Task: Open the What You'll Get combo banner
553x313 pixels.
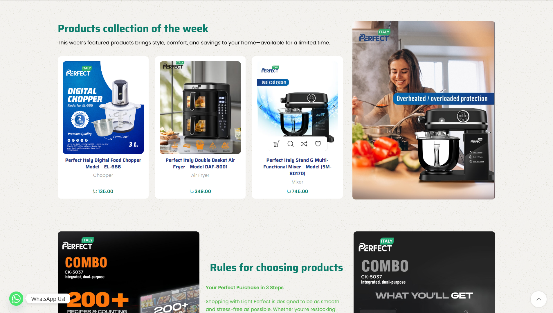Action: (x=424, y=272)
